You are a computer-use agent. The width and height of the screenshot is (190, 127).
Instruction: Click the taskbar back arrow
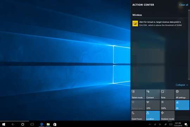point(13,124)
